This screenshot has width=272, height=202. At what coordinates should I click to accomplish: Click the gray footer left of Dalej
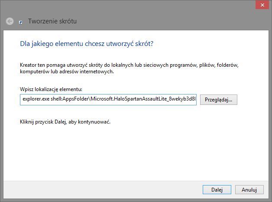[102, 190]
